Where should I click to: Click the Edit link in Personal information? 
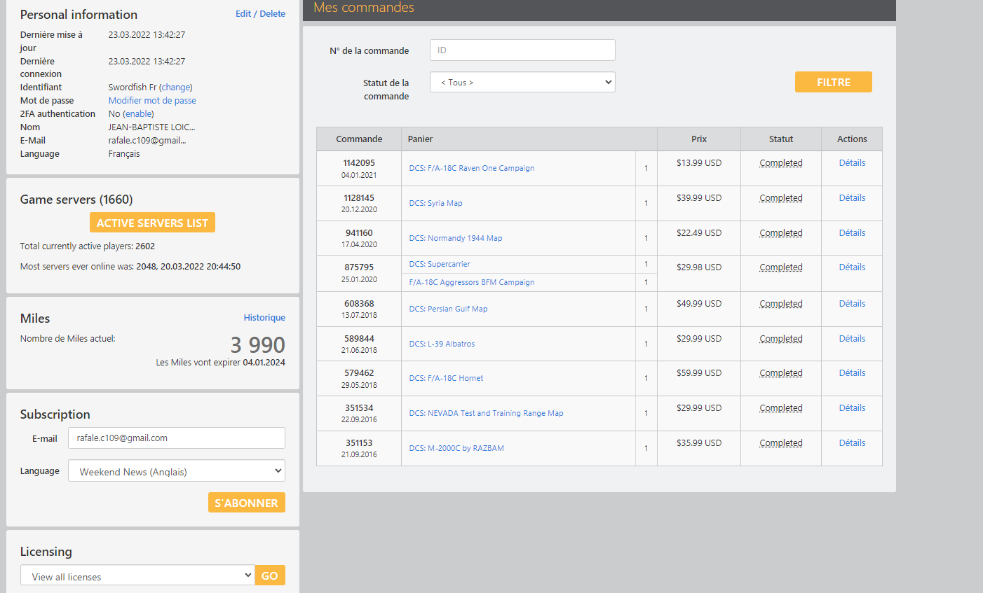tap(243, 14)
